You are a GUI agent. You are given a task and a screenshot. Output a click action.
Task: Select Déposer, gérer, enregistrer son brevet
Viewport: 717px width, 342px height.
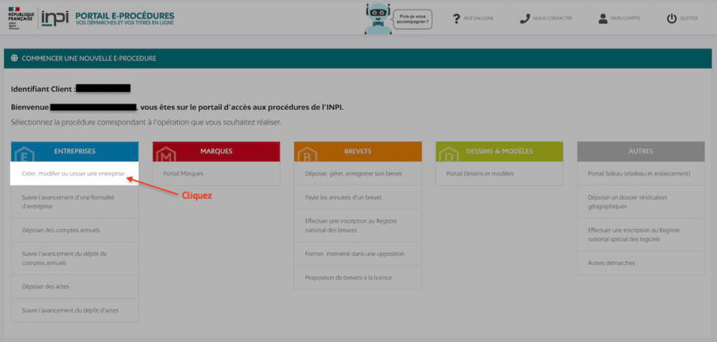(358, 174)
